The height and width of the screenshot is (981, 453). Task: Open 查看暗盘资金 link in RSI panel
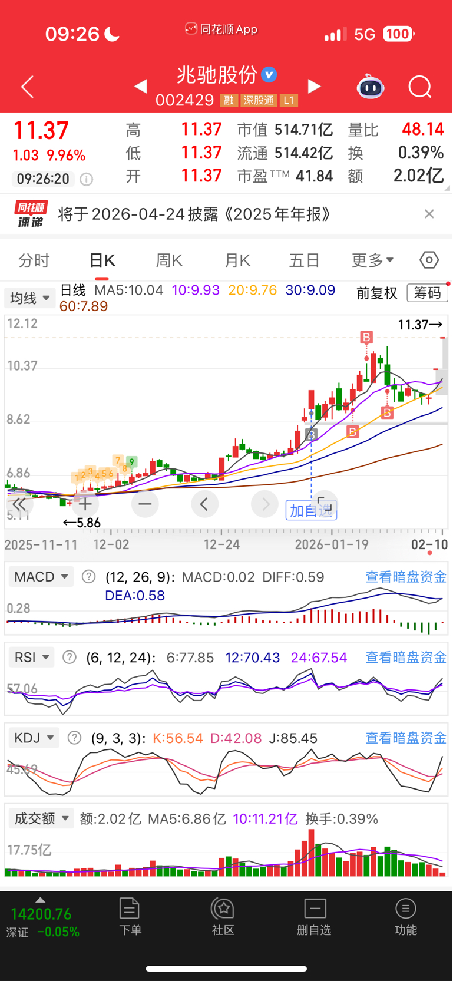pos(406,658)
